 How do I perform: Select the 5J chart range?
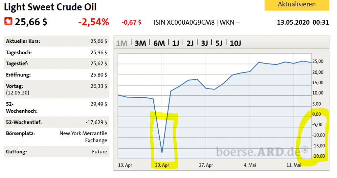[219, 43]
